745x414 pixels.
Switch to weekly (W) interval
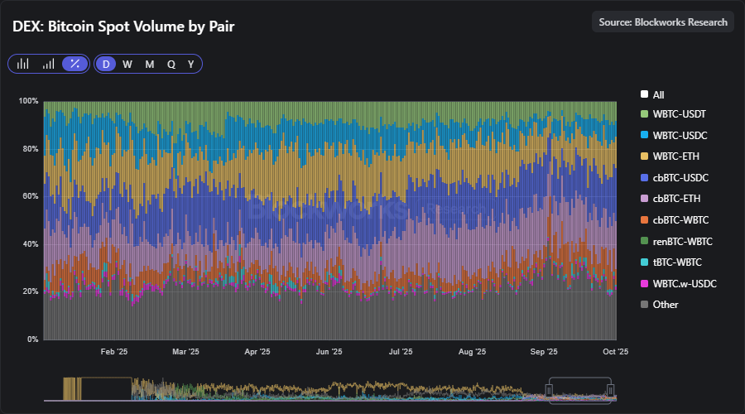click(x=127, y=64)
